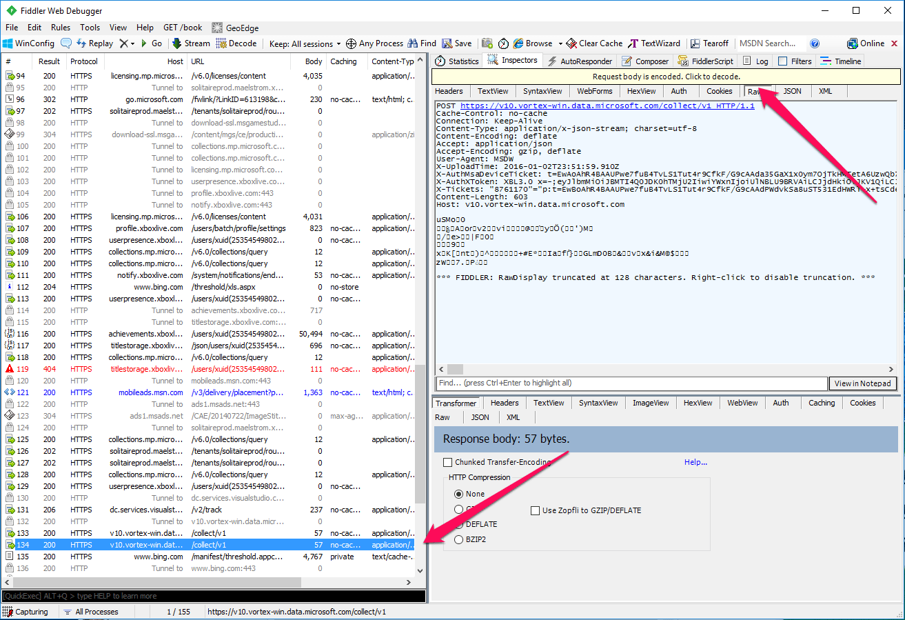Click the Go resume button
The width and height of the screenshot is (905, 620).
click(x=151, y=43)
